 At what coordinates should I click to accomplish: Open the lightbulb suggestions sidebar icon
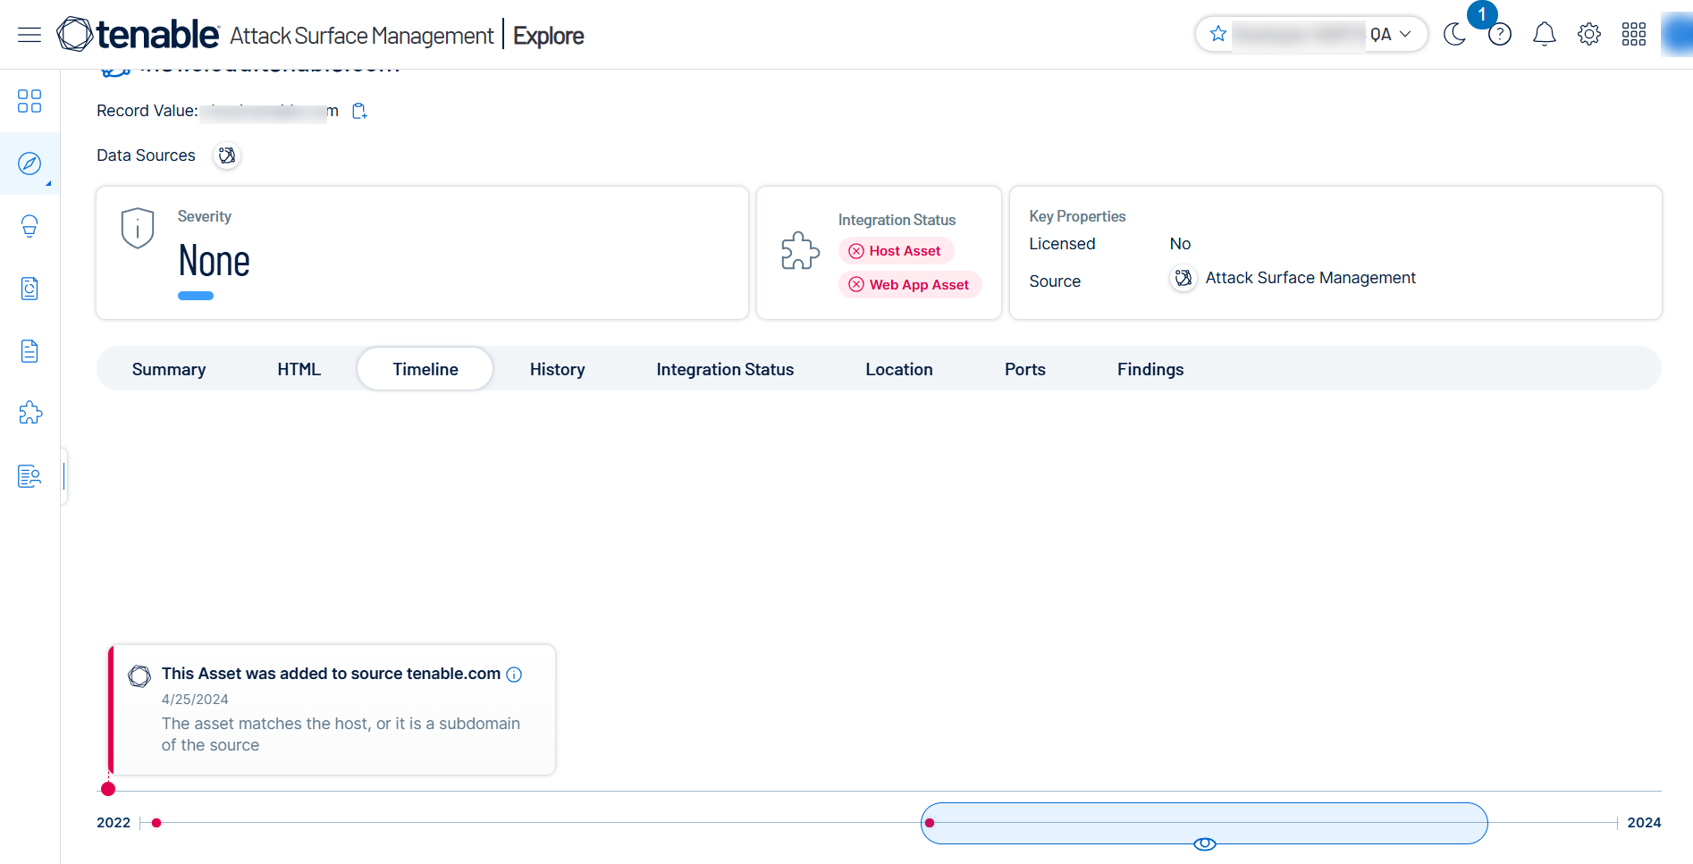click(x=29, y=226)
